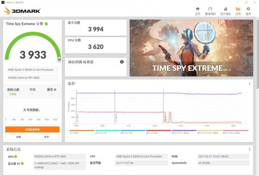The width and height of the screenshot is (259, 176).
Task: Click the green check next to GPU label
Action: tap(16, 157)
